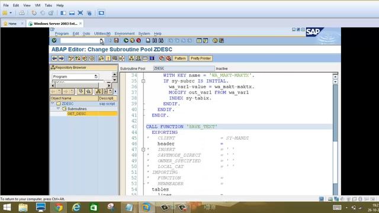Select the GET_DESC subroutine

pos(76,114)
